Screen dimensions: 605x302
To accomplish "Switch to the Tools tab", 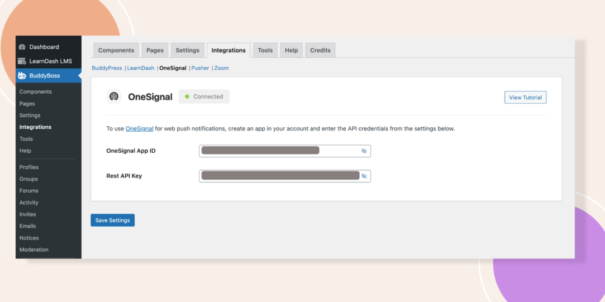I will click(265, 50).
